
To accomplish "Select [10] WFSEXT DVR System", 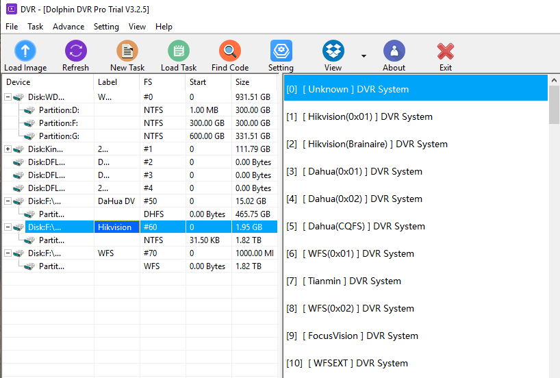I will click(416, 364).
